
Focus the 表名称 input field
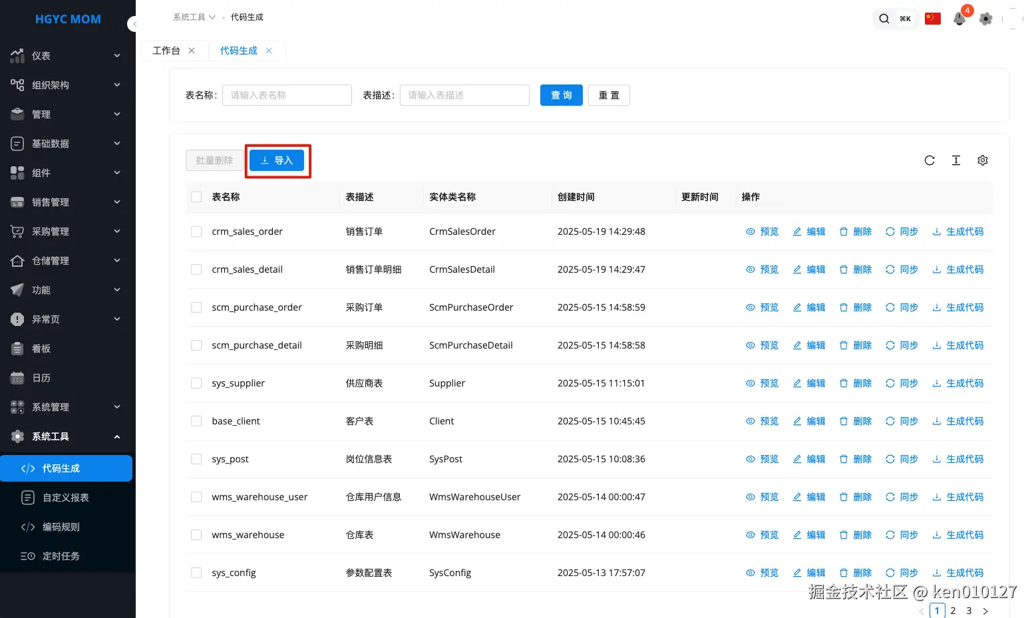pos(287,95)
